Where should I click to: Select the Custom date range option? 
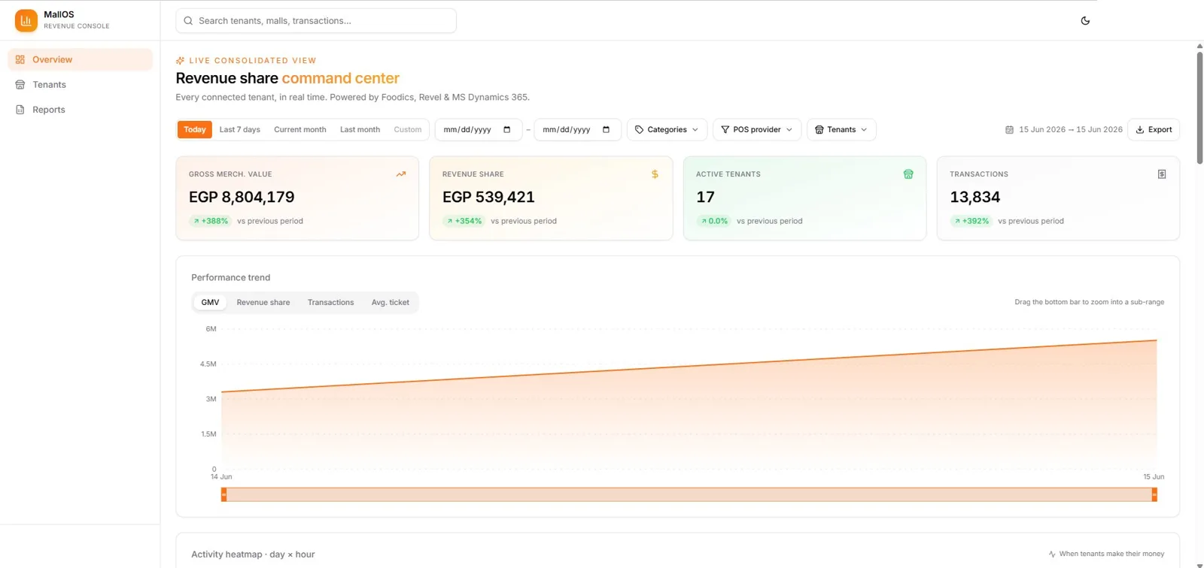[408, 129]
